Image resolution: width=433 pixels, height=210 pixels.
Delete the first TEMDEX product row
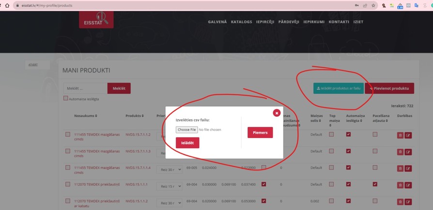tap(400, 136)
